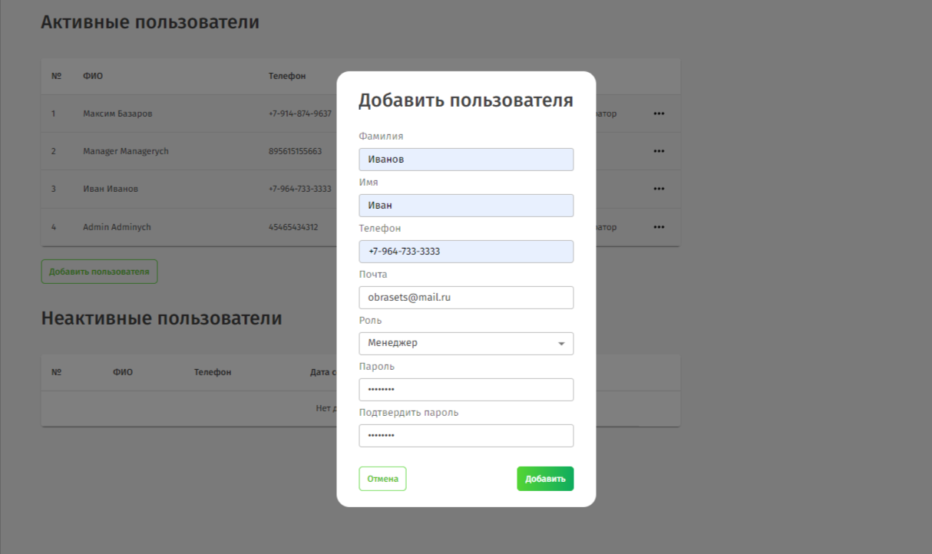Open the three-dot menu for Admin Adminych

659,227
